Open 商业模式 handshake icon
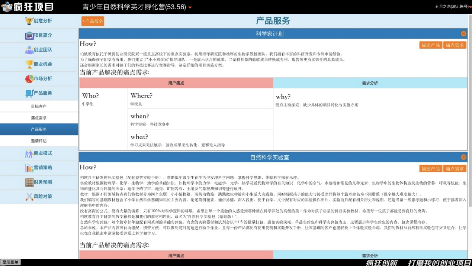 pos(29,153)
